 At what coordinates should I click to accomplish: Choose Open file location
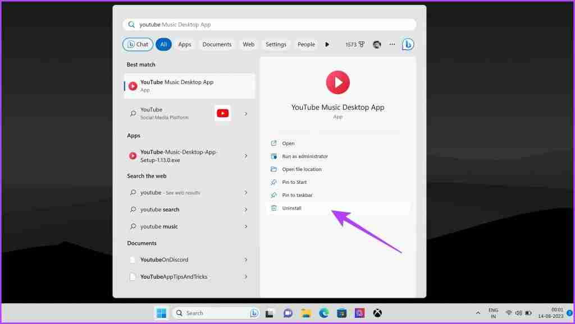pyautogui.click(x=337, y=169)
